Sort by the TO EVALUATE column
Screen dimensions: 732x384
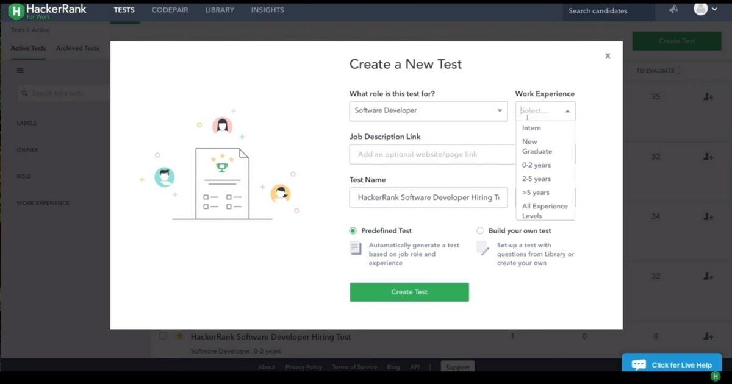coord(658,71)
